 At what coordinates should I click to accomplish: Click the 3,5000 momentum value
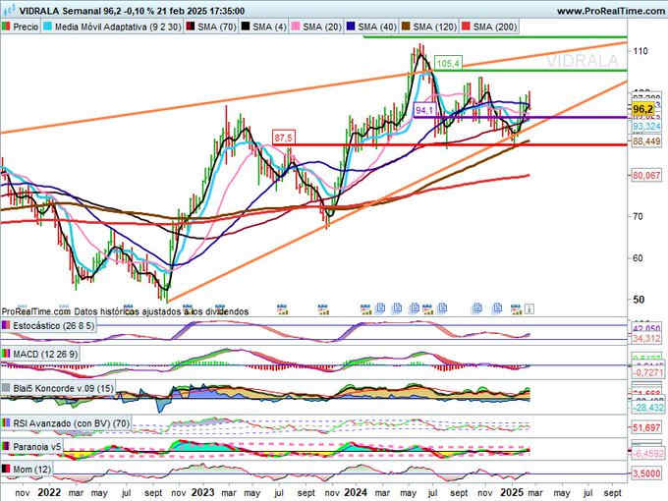coord(646,473)
